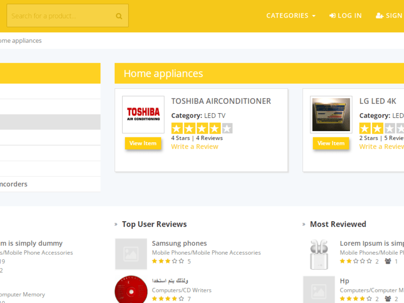This screenshot has width=404, height=303.
Task: Click the Log In link
Action: [345, 16]
